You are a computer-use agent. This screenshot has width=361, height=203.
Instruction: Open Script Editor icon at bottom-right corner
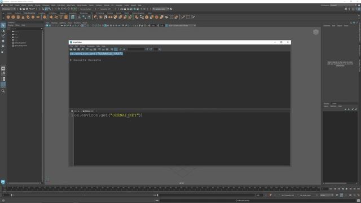[x=359, y=201]
